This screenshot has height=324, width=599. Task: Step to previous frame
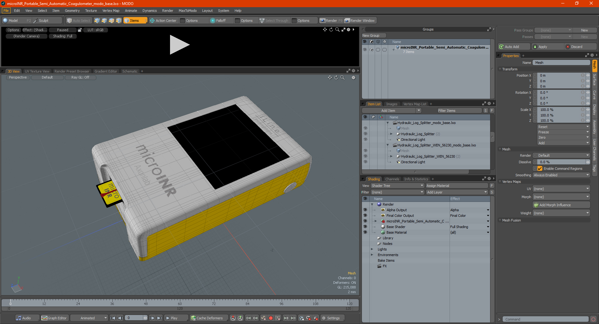120,318
